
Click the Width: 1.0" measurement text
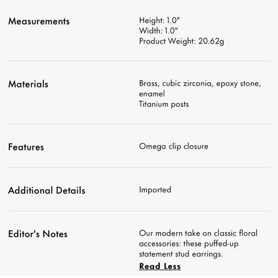pos(158,31)
